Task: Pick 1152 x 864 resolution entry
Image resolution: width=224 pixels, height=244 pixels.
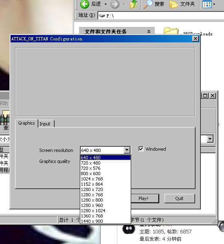Action: [x=105, y=184]
